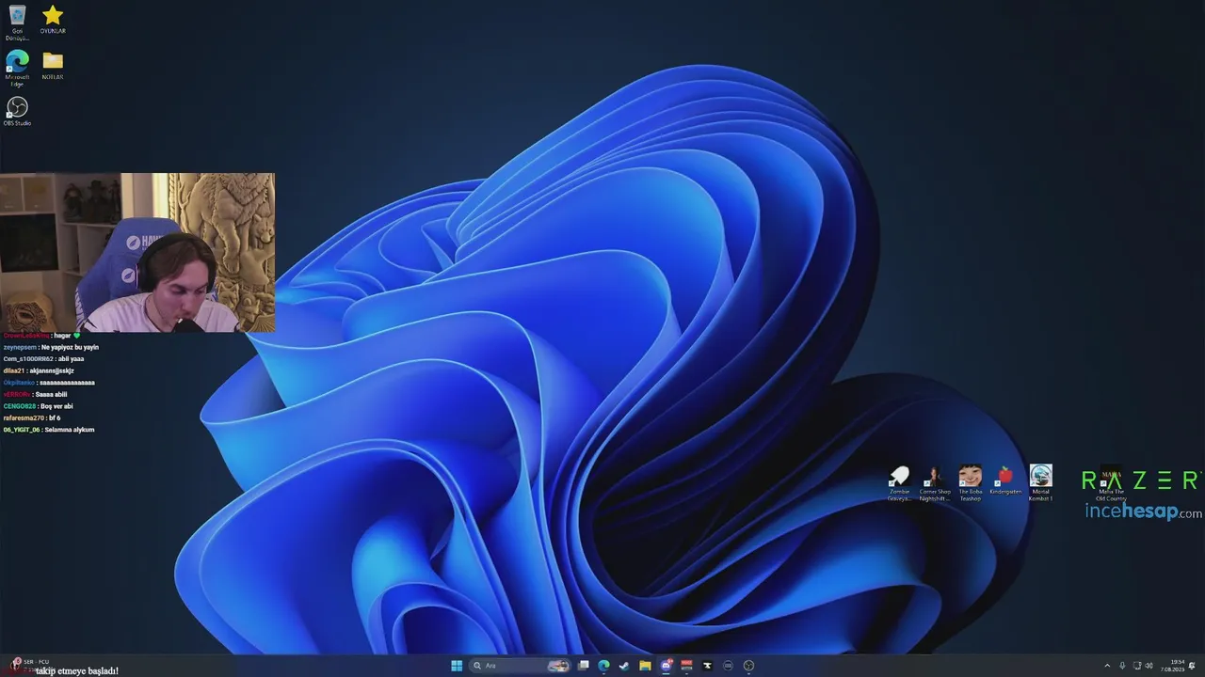This screenshot has width=1205, height=677.
Task: Click the webcam overlay thumbnail
Action: pos(137,252)
